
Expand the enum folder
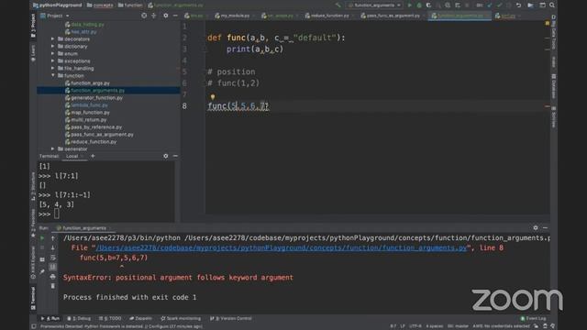click(53, 53)
